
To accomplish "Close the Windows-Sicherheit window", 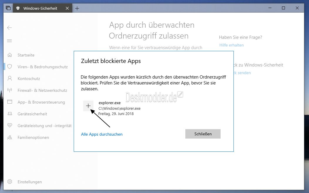I will click(x=297, y=8).
